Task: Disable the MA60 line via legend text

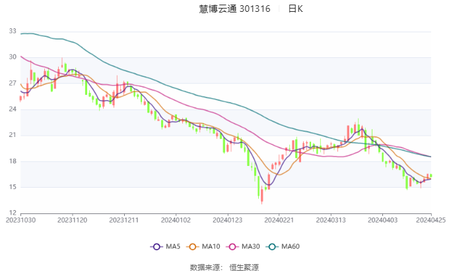Action: click(291, 246)
